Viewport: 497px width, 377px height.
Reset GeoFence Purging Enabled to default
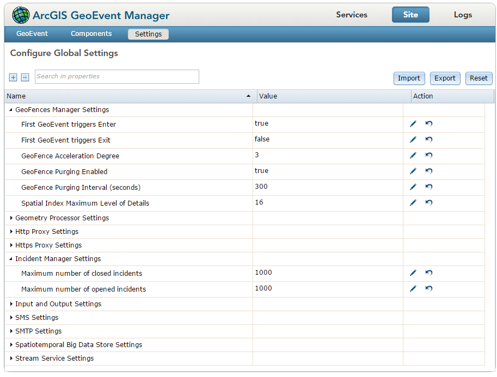tap(429, 171)
